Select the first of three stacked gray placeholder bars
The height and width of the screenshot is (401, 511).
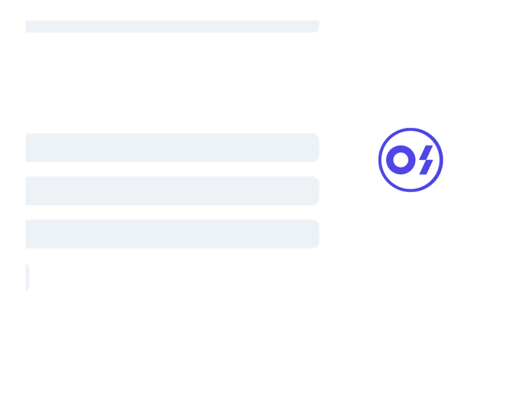172,148
